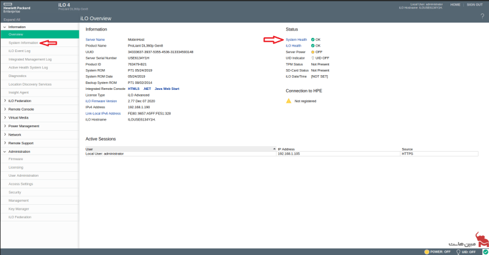Select the Overview menu item
Screen dimensions: 489x255
coord(40,34)
